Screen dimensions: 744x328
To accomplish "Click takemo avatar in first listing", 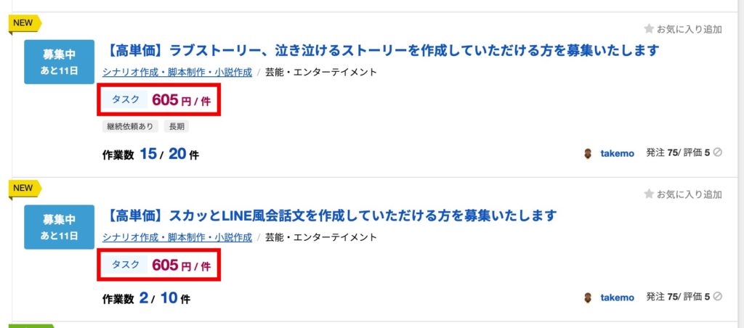I will [x=588, y=154].
